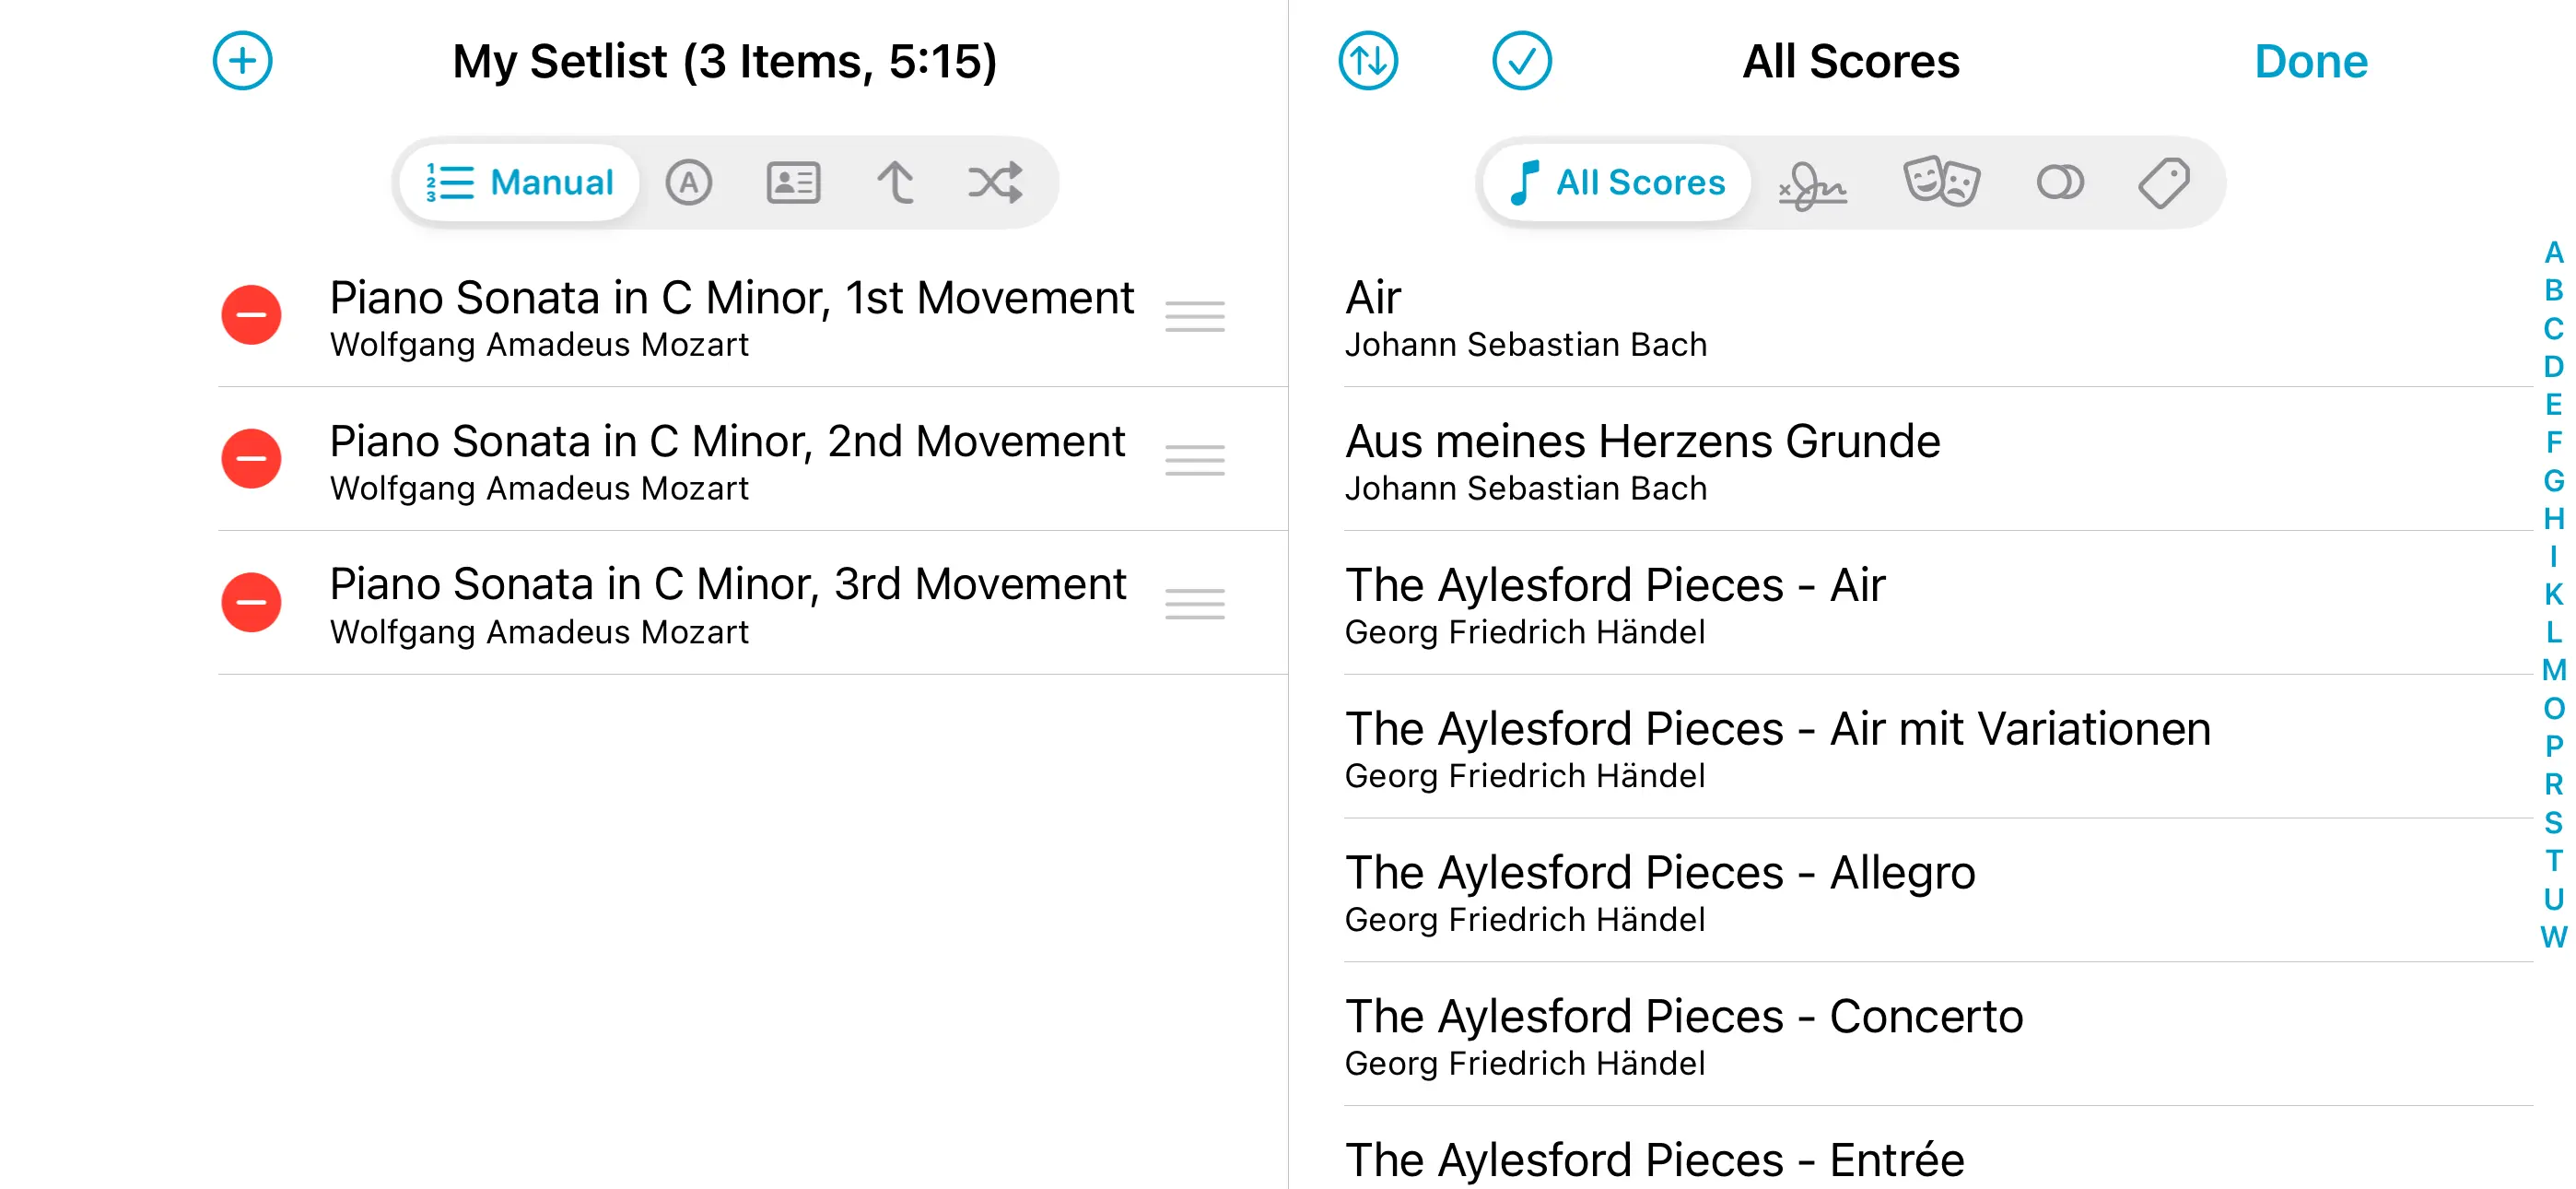
Task: Remove 3rd Movement with the red minus
Action: (x=251, y=603)
